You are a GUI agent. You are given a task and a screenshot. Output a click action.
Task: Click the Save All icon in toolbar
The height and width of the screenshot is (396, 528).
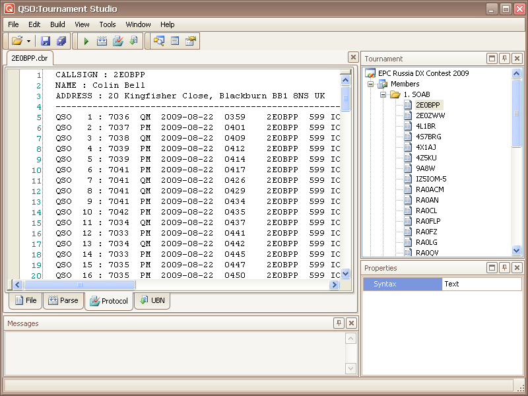pyautogui.click(x=61, y=41)
